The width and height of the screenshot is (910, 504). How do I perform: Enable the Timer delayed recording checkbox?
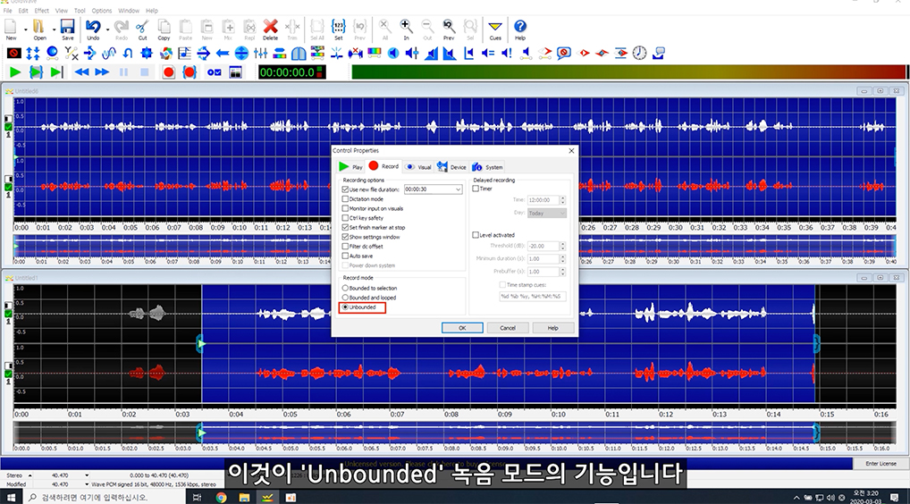[476, 189]
